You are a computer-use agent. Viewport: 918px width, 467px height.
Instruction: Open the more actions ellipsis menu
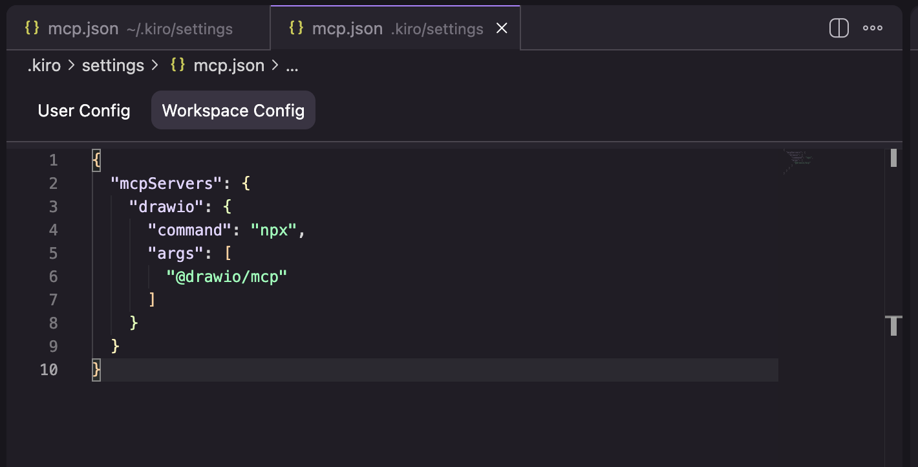873,28
